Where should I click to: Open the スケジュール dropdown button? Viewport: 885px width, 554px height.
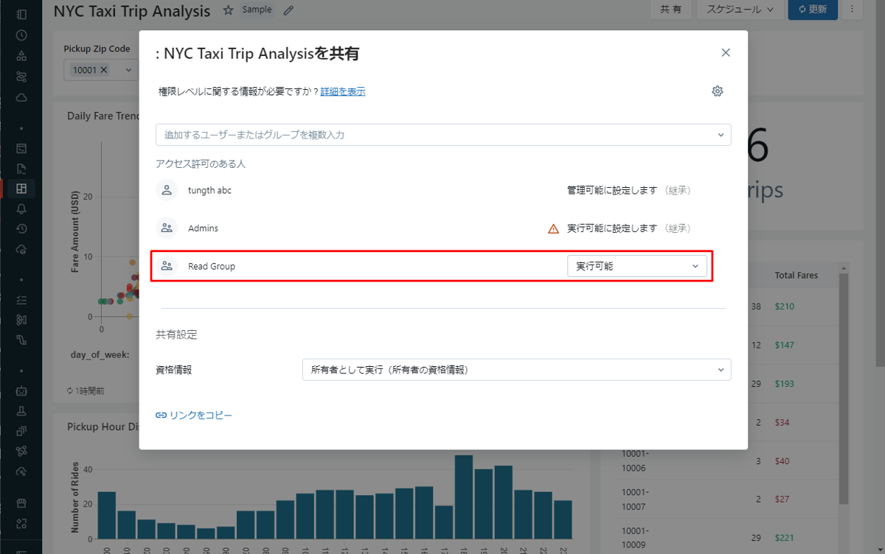(739, 10)
